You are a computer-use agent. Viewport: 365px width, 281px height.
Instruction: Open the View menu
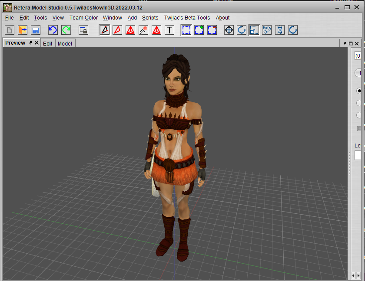click(x=58, y=18)
